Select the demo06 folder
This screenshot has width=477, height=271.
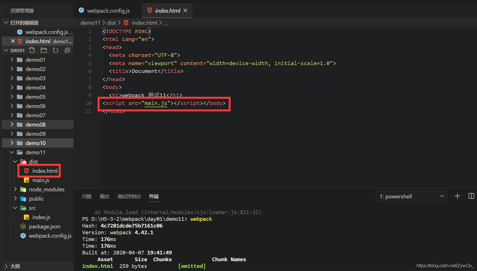(38, 106)
